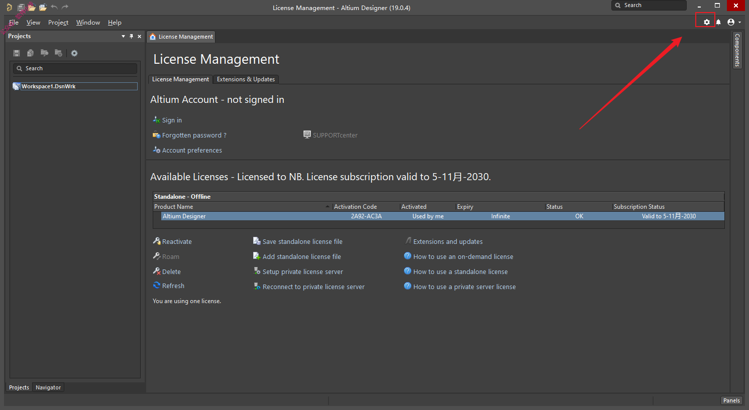Sort by Product Name column header
Viewport: 749px width, 410px height.
[242, 207]
